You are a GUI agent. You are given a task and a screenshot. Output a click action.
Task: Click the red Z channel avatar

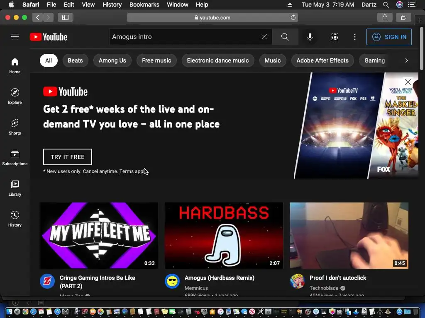click(47, 281)
